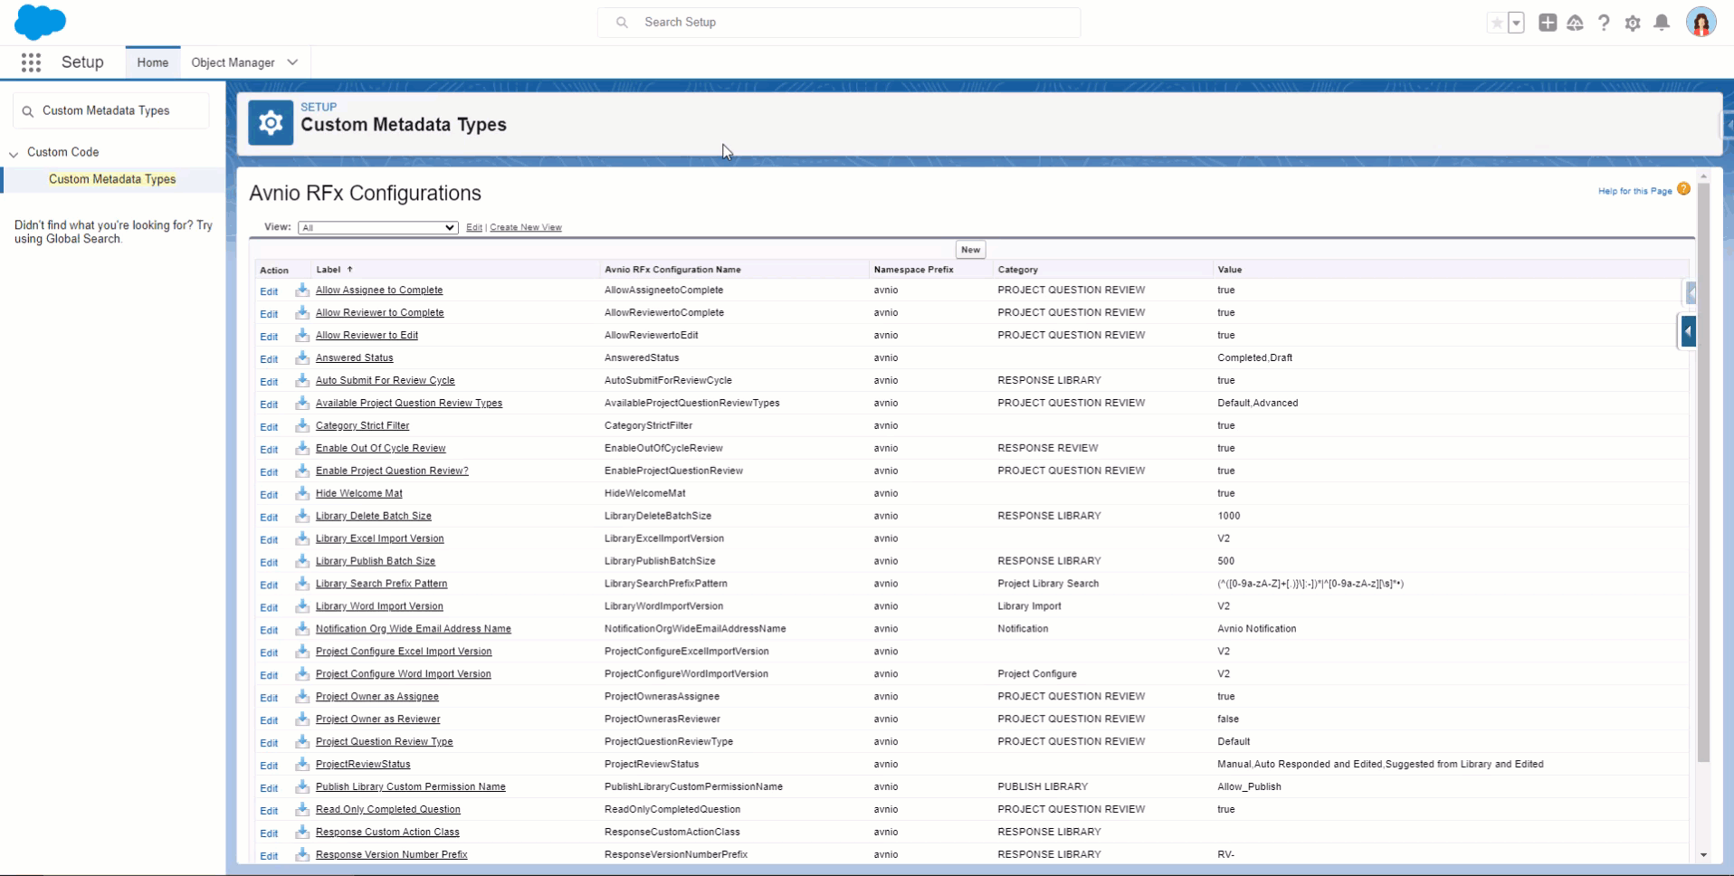Image resolution: width=1734 pixels, height=876 pixels.
Task: Sort the table by Label column header
Action: (329, 270)
